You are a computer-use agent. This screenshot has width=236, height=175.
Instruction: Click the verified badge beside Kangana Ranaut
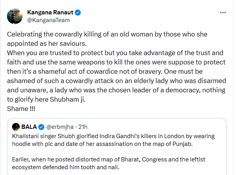point(78,12)
